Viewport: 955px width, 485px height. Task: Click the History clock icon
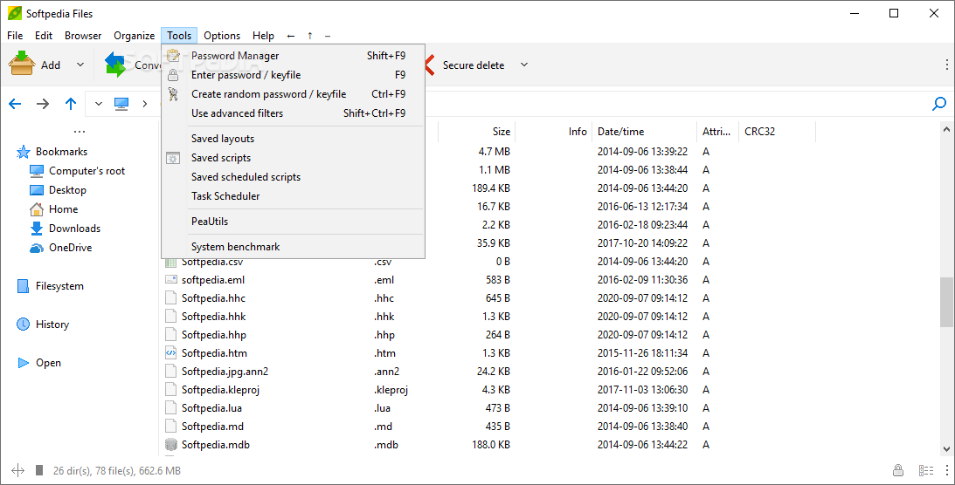(x=23, y=324)
